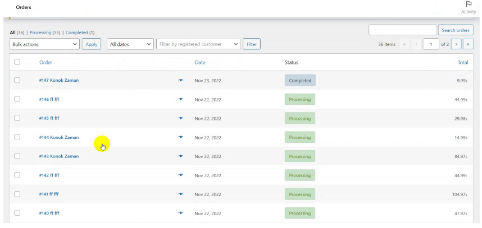This screenshot has height=228, width=482.
Task: Sort by Total column header
Action: coord(463,63)
